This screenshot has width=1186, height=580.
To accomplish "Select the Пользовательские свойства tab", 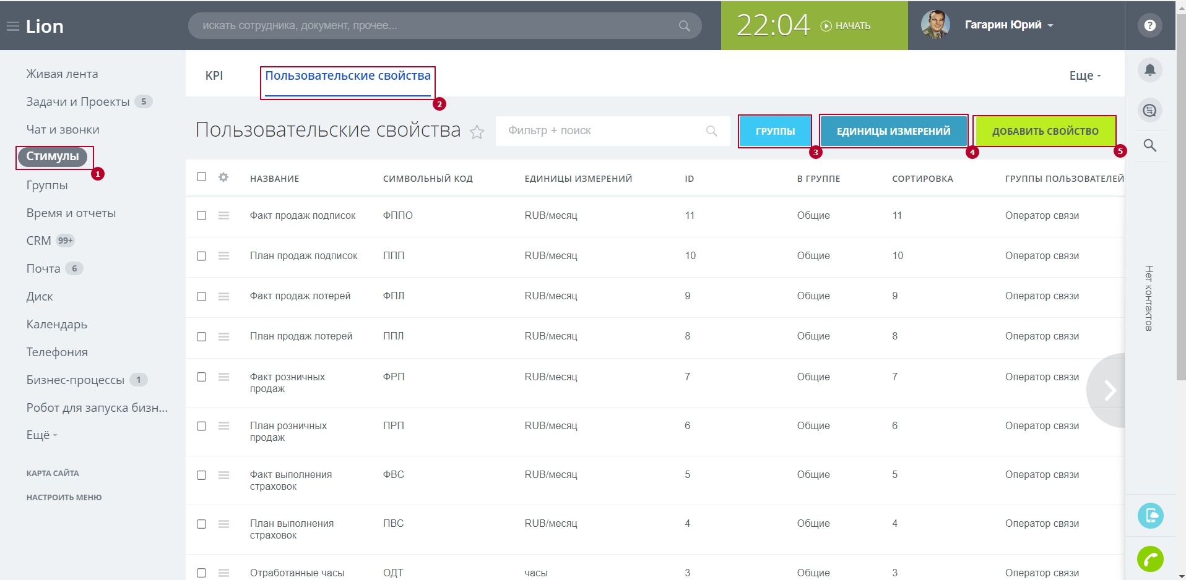I will [x=348, y=75].
